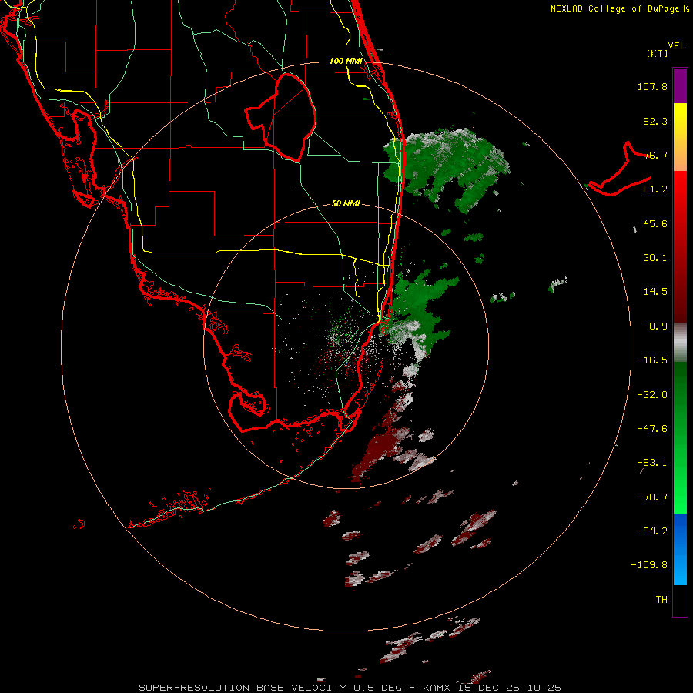Select the -32.0 velocity scale value
The height and width of the screenshot is (693, 693).
point(652,395)
